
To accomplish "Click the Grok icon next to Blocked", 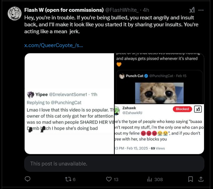I will [x=198, y=109].
